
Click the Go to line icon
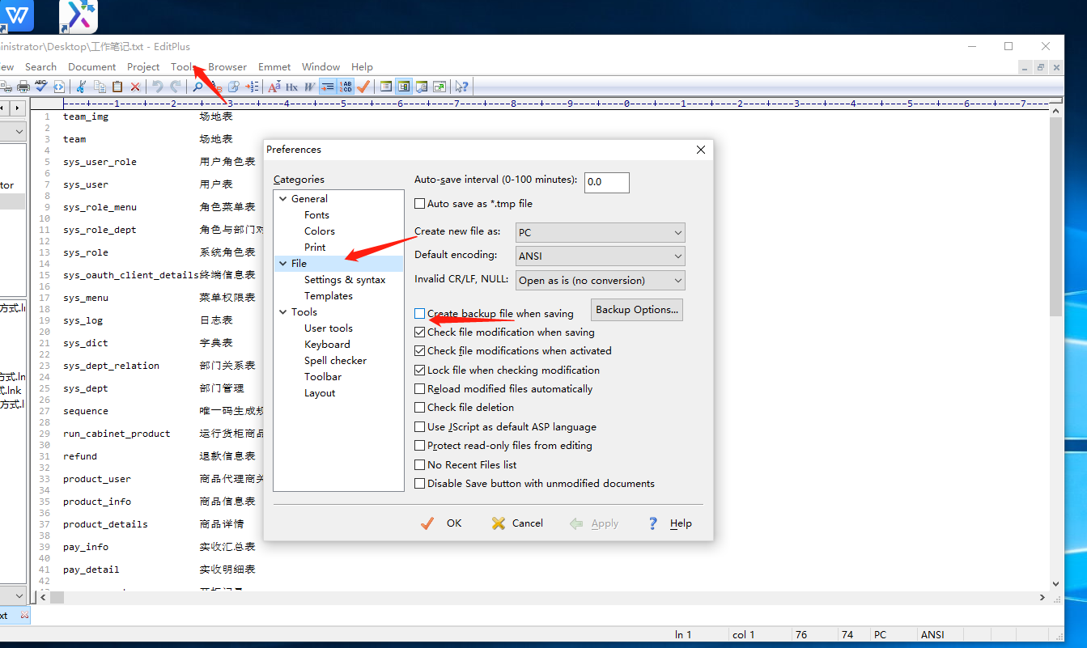pos(252,87)
